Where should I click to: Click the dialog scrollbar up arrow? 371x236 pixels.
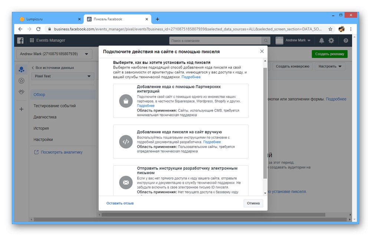click(x=265, y=61)
